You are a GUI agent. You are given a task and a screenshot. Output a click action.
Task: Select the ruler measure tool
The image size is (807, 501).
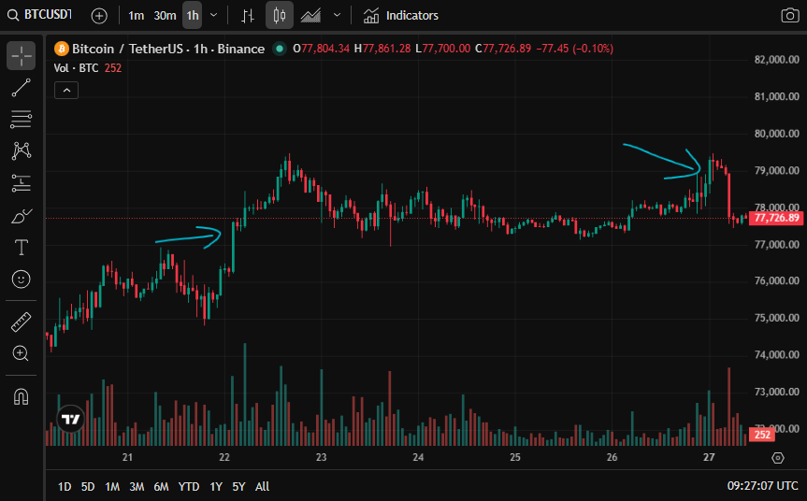[x=22, y=322]
